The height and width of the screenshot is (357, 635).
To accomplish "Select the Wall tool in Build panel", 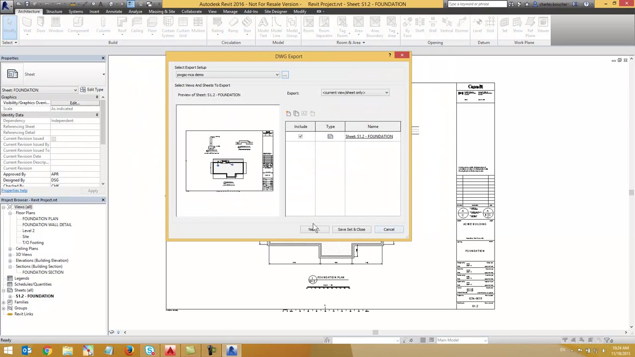I will 27,26.
